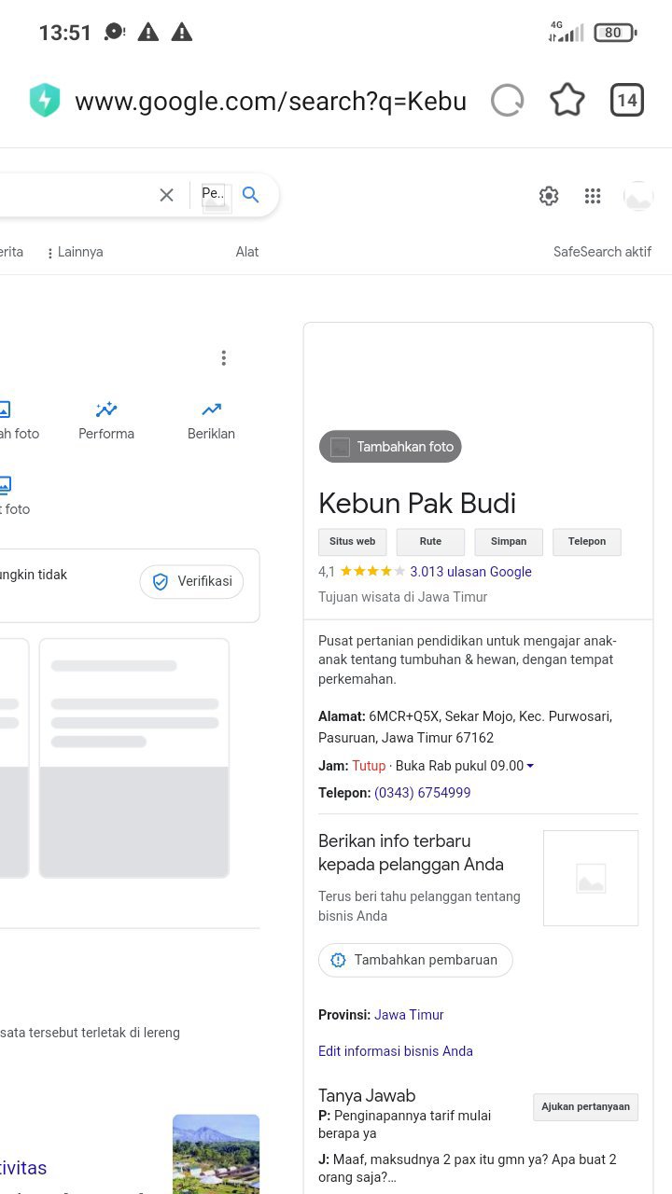Click the Tambahkan foto button
The image size is (672, 1194).
pyautogui.click(x=390, y=447)
